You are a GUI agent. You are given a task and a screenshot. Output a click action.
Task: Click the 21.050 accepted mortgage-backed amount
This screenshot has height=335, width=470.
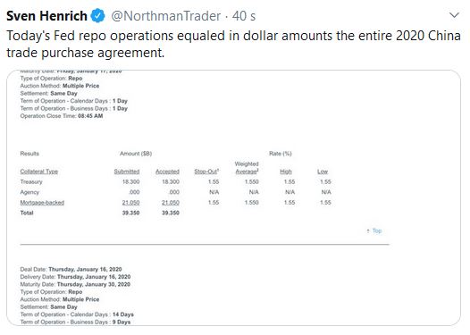171,203
